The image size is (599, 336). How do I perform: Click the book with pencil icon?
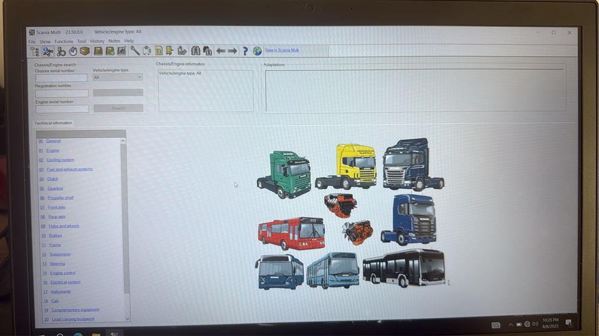(x=122, y=51)
